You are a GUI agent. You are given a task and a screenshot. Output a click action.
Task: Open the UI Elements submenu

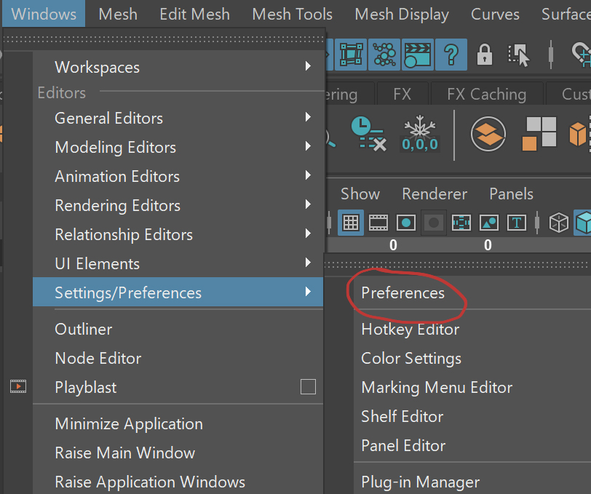click(x=182, y=263)
